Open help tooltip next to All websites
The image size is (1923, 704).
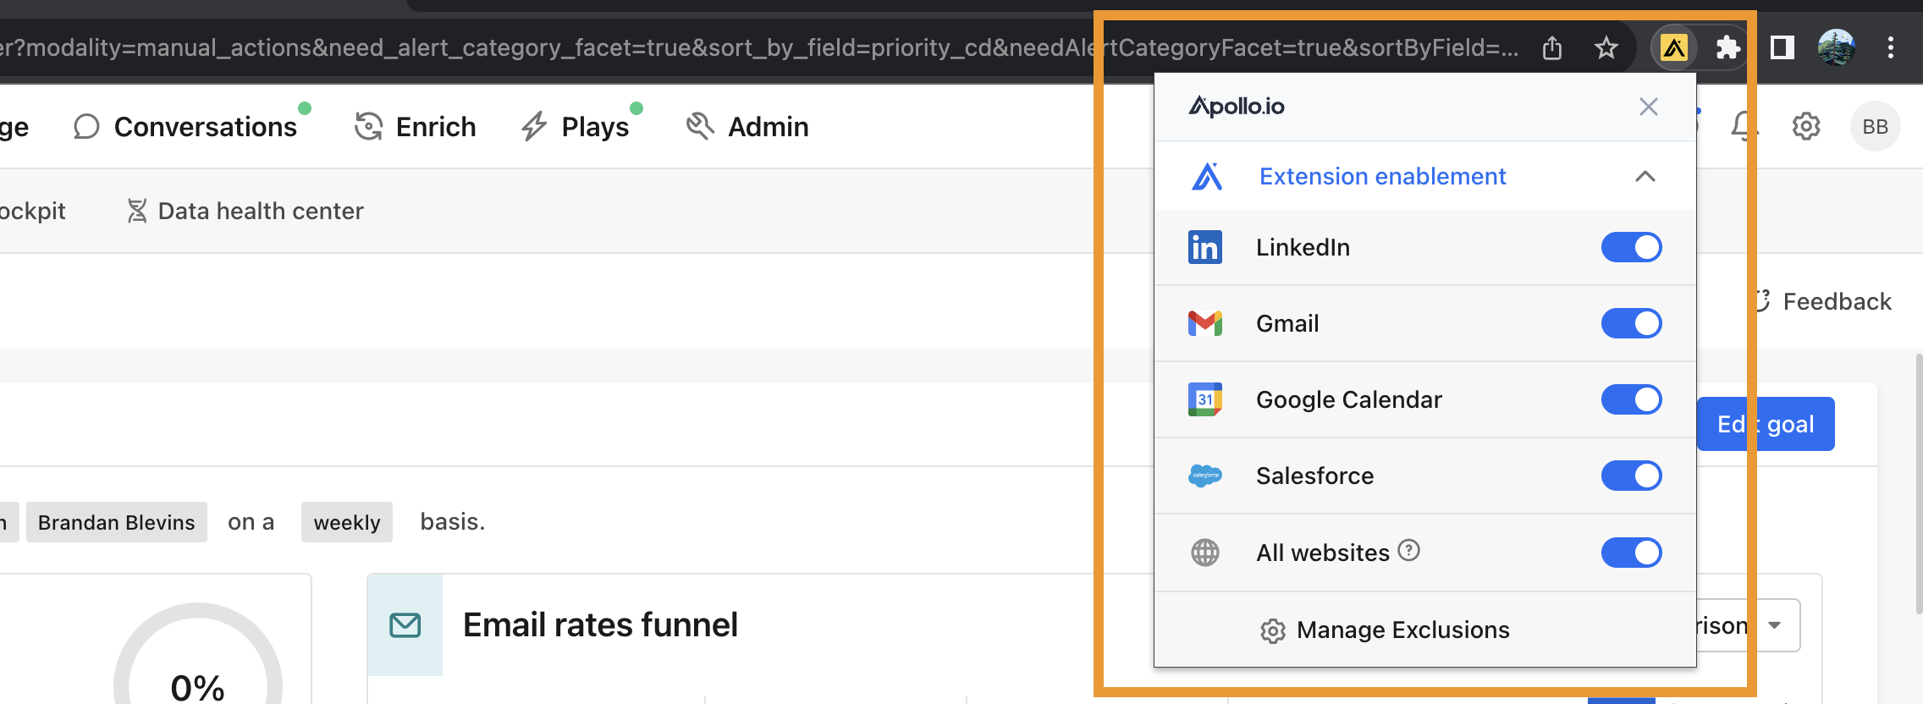pyautogui.click(x=1408, y=551)
